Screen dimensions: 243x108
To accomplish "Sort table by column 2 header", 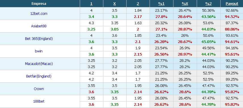I will (138, 4).
